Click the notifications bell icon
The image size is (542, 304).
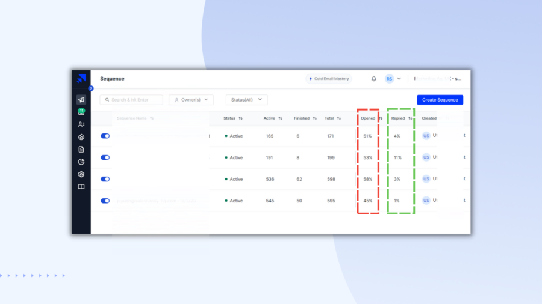pyautogui.click(x=373, y=79)
